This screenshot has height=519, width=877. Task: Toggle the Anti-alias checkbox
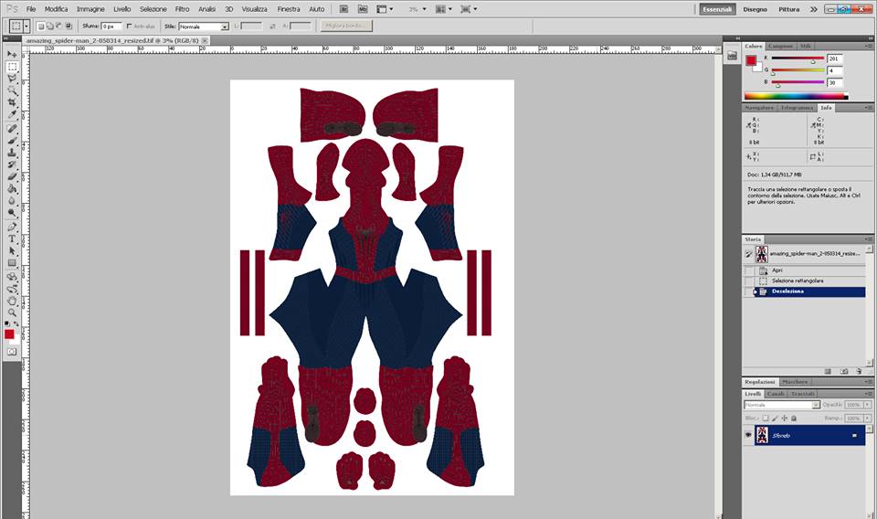[129, 26]
